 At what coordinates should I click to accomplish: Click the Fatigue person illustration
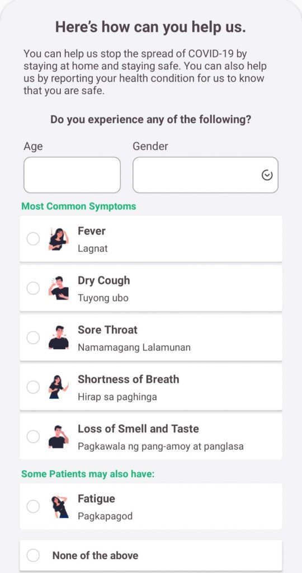59,506
